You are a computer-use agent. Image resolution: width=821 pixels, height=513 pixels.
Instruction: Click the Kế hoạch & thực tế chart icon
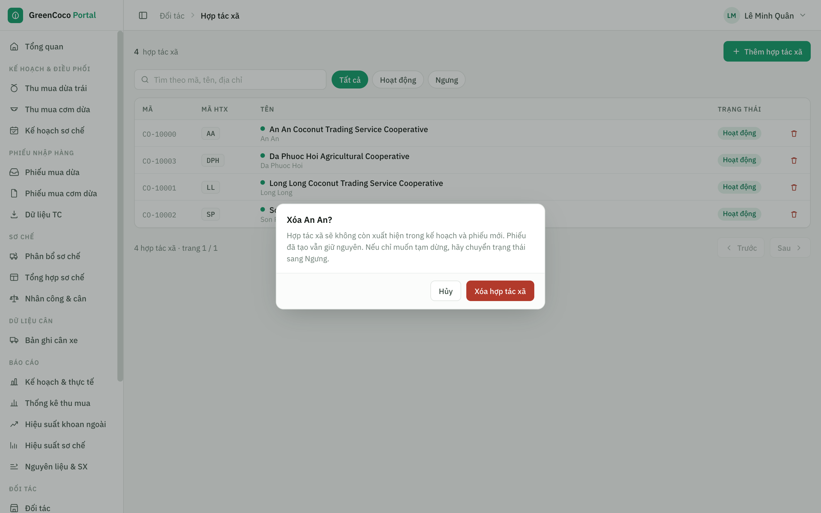point(14,382)
